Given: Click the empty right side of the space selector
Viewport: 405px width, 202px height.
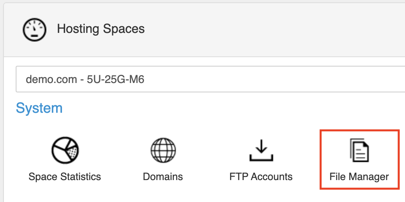Looking at the screenshot, I should (x=334, y=80).
